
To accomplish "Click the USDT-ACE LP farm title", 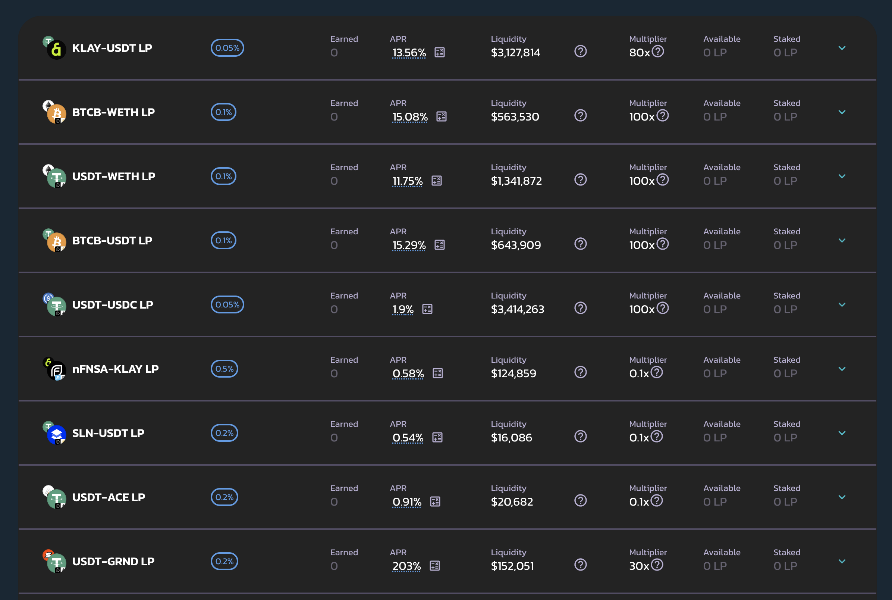I will [109, 497].
